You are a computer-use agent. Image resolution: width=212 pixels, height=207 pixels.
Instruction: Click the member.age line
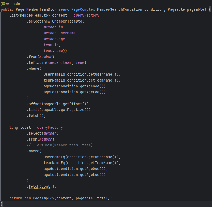click(x=55, y=39)
